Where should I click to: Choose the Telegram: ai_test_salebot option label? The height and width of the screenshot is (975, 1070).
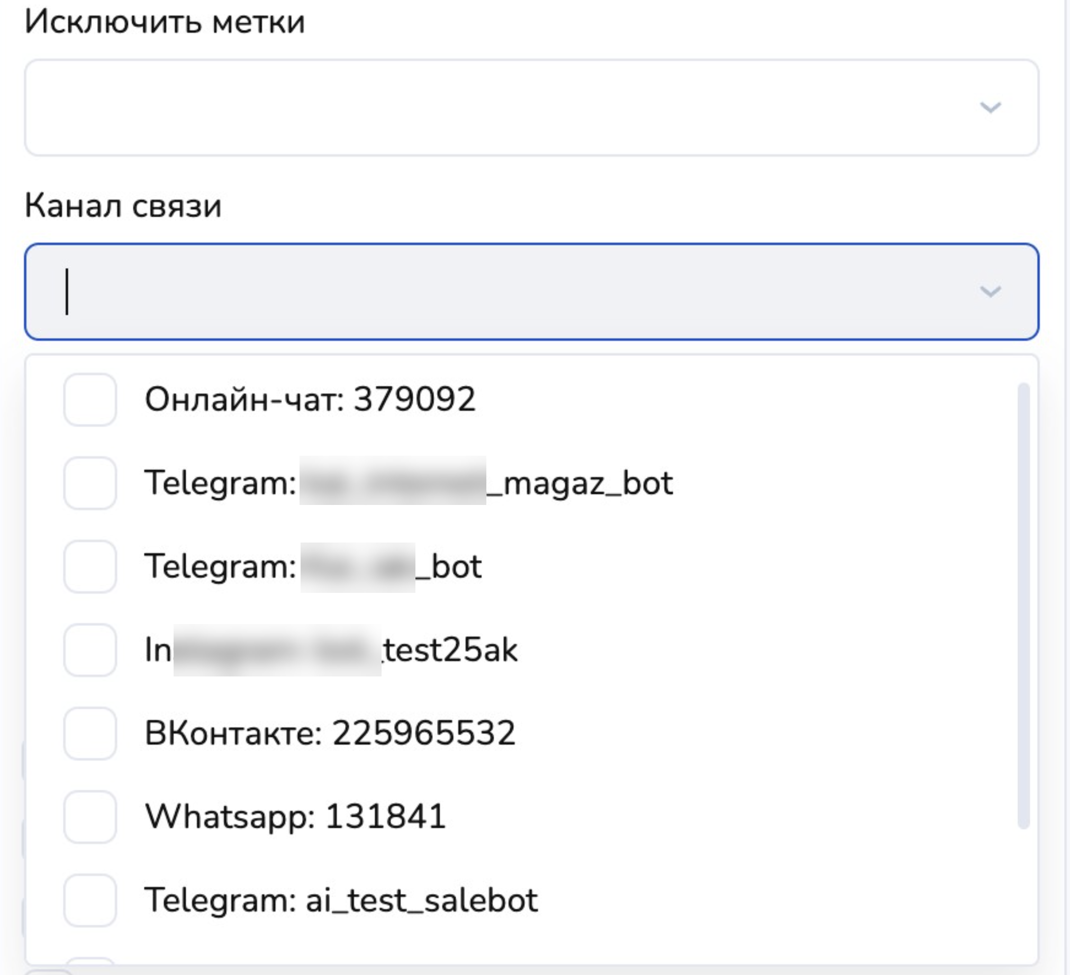[x=341, y=900]
